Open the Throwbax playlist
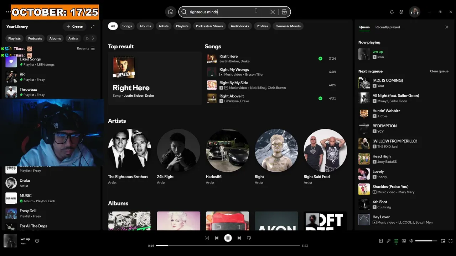Screen dimensions: 456x256 coord(51,92)
